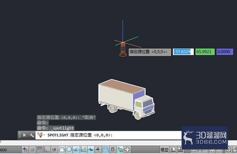Toggle Object Snap Tracking icon
The width and height of the screenshot is (237, 154).
(x=76, y=150)
